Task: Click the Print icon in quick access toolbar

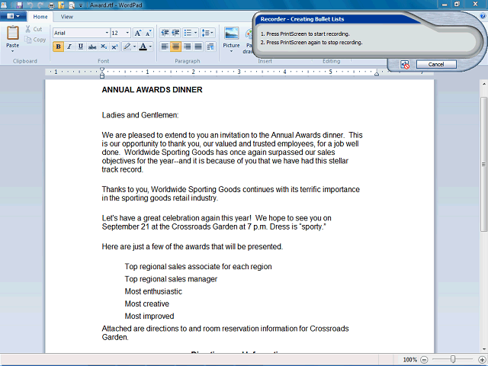Action: pyautogui.click(x=51, y=5)
